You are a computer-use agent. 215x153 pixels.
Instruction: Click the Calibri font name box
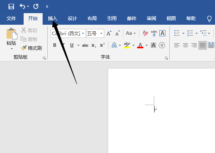(x=66, y=33)
